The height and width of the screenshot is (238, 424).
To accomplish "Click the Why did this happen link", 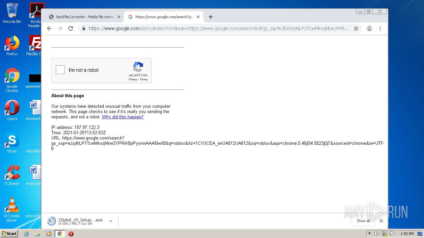I will pyautogui.click(x=123, y=117).
